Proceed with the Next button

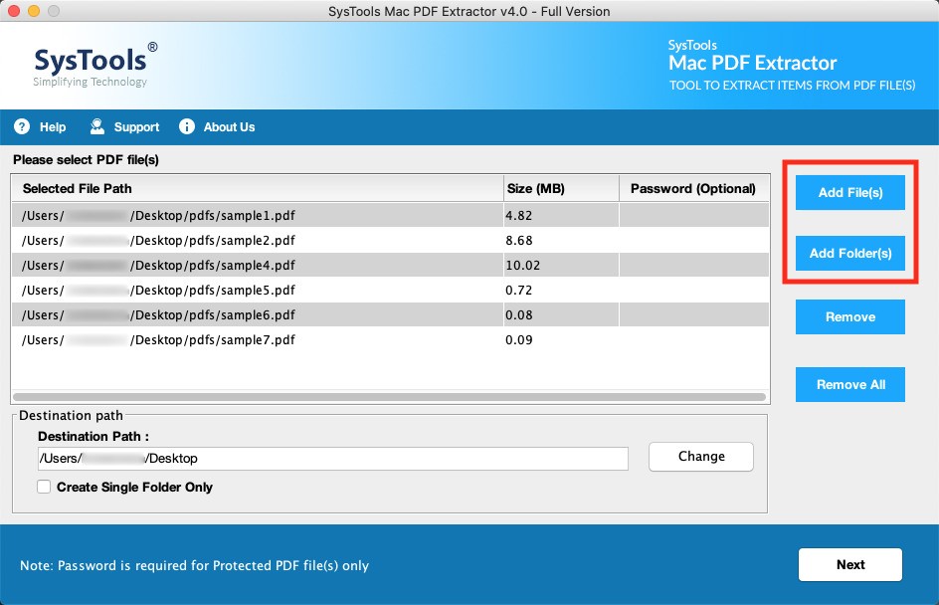tap(850, 564)
